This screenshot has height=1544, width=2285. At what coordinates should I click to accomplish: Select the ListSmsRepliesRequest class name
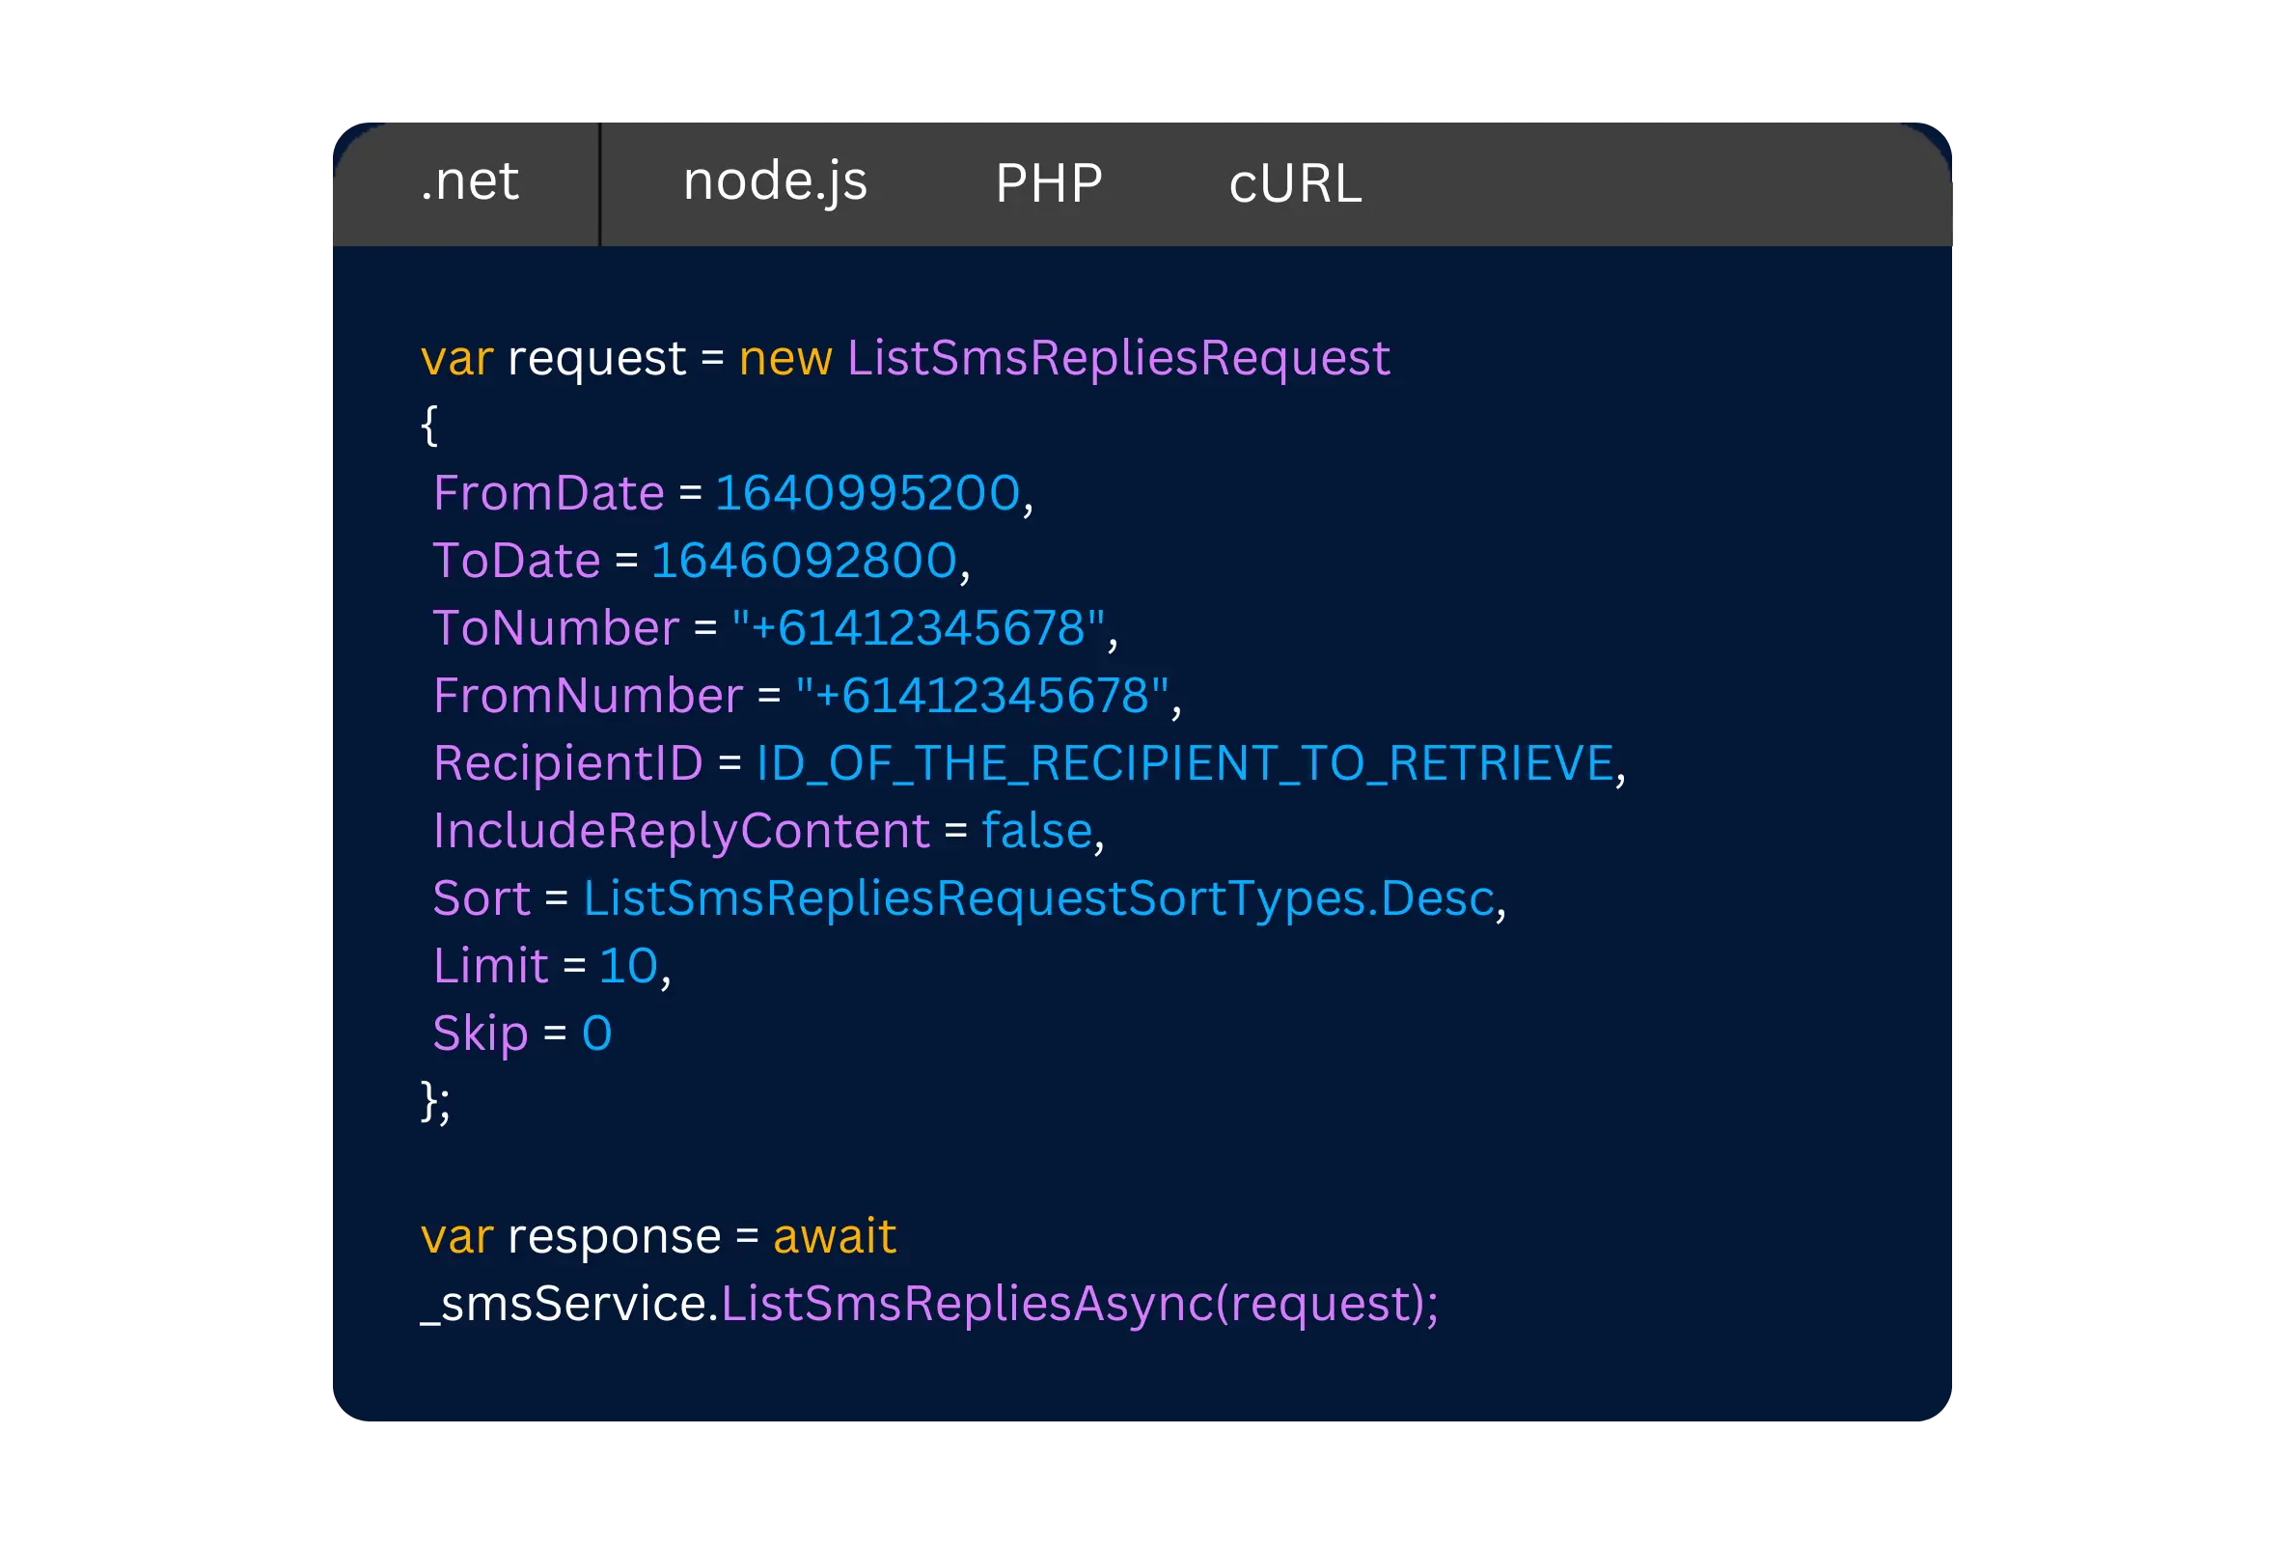pos(1118,357)
